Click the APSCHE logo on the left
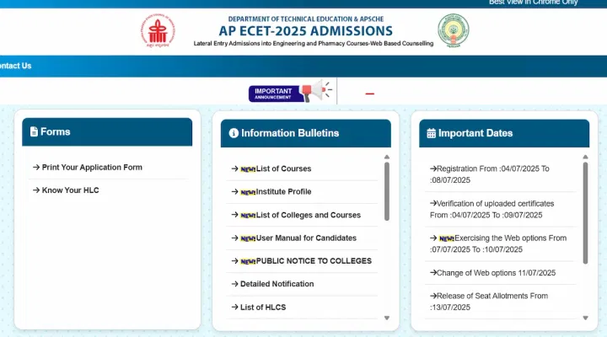Image resolution: width=607 pixels, height=337 pixels. pyautogui.click(x=158, y=31)
